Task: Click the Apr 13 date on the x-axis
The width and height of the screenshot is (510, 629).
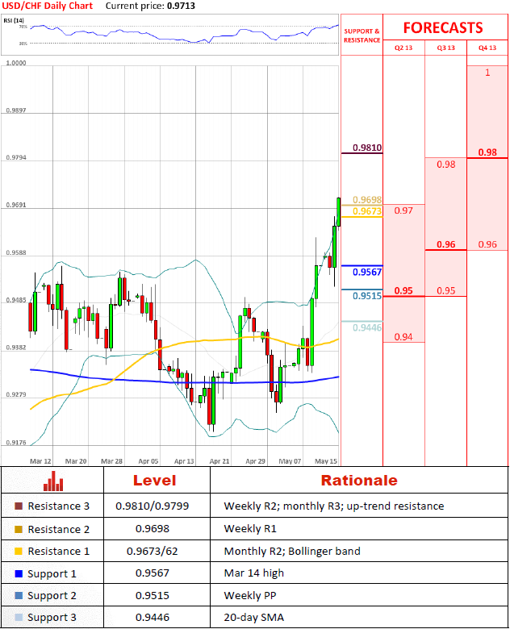Action: point(184,461)
